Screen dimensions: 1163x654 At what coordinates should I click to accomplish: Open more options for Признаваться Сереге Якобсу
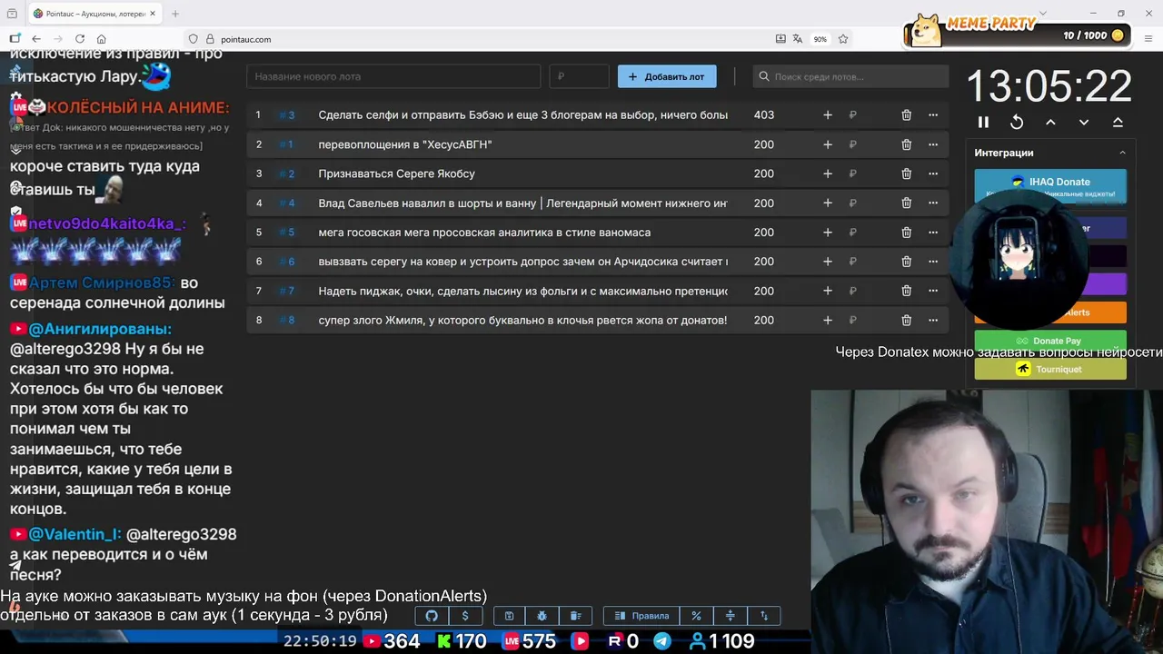coord(933,173)
